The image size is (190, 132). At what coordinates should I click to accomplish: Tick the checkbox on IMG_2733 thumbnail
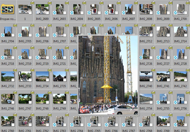[30, 80]
